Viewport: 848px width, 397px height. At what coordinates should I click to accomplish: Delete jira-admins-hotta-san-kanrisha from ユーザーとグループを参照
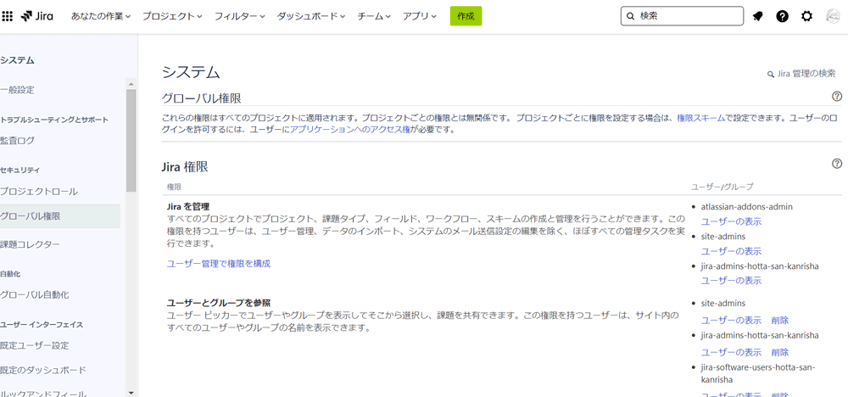click(780, 352)
